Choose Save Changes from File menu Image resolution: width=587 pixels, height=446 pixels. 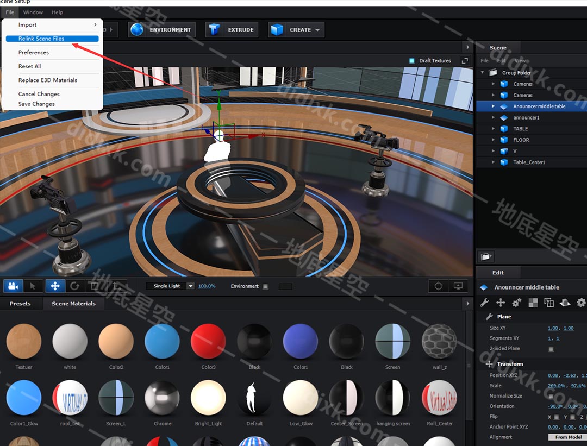tap(52, 104)
